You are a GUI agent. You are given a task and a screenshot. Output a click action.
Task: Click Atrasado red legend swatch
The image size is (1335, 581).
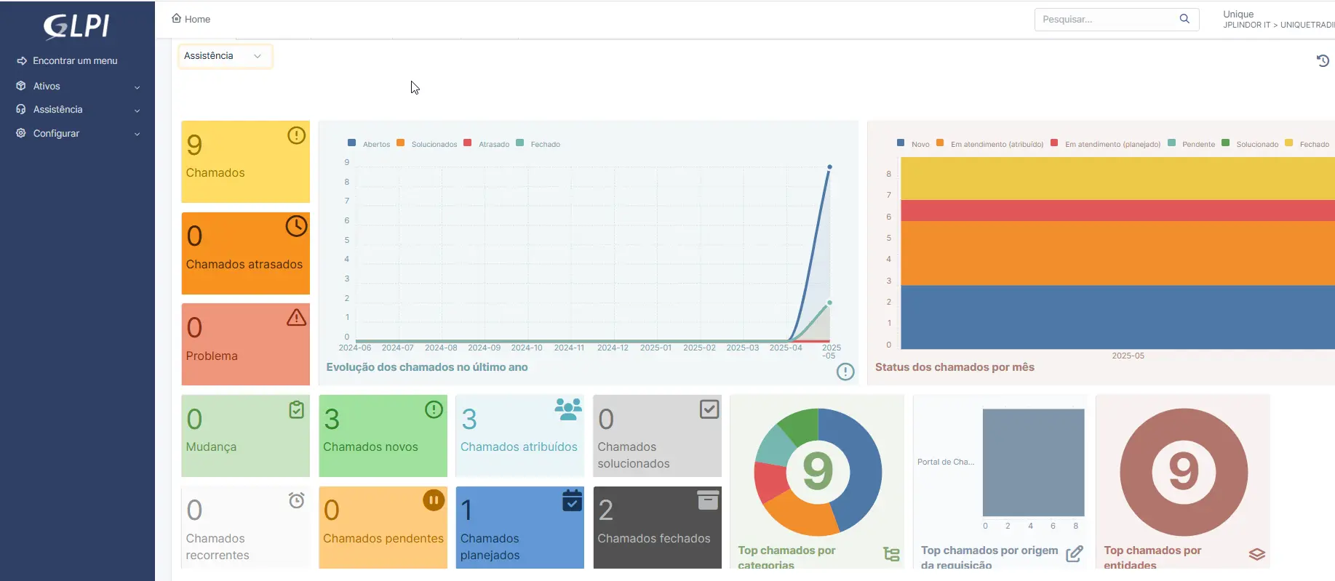tap(468, 143)
